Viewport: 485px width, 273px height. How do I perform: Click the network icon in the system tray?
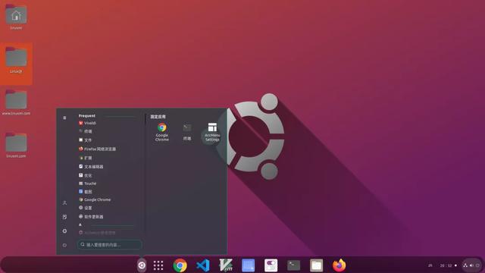coord(465,265)
